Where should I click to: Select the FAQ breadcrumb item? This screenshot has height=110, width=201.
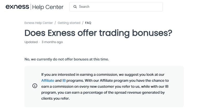coord(88,23)
